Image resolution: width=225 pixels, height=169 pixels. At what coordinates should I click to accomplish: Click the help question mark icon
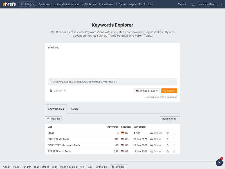point(219,163)
